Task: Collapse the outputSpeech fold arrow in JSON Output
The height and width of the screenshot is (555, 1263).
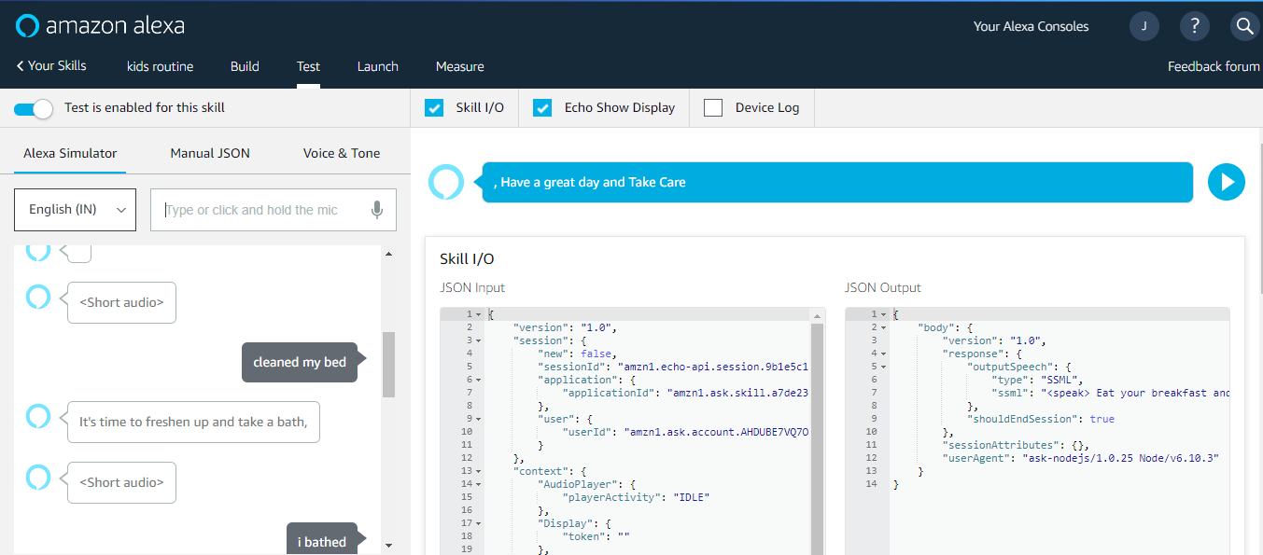Action: coord(883,367)
